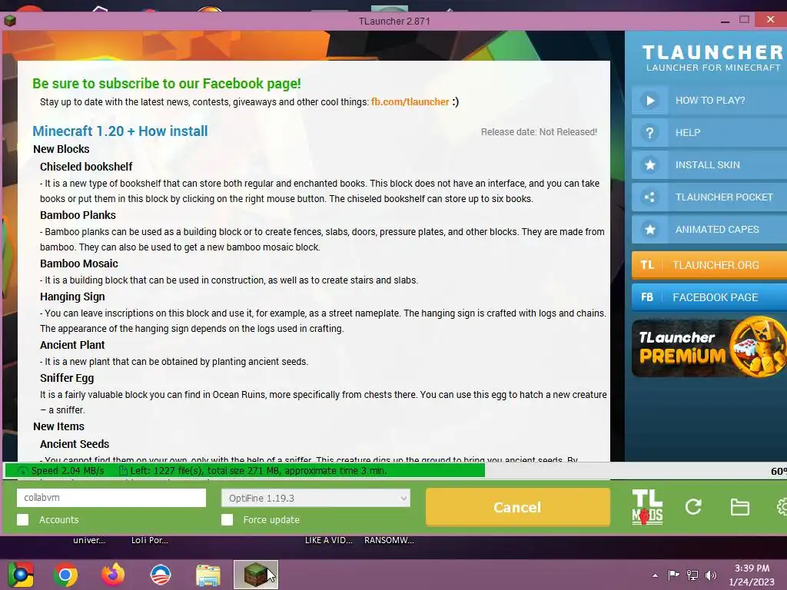Click the 'Chiseled bookshelf' heading
787x590 pixels.
point(86,167)
